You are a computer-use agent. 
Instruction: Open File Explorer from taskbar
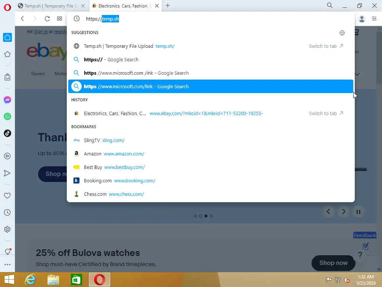coord(53,280)
